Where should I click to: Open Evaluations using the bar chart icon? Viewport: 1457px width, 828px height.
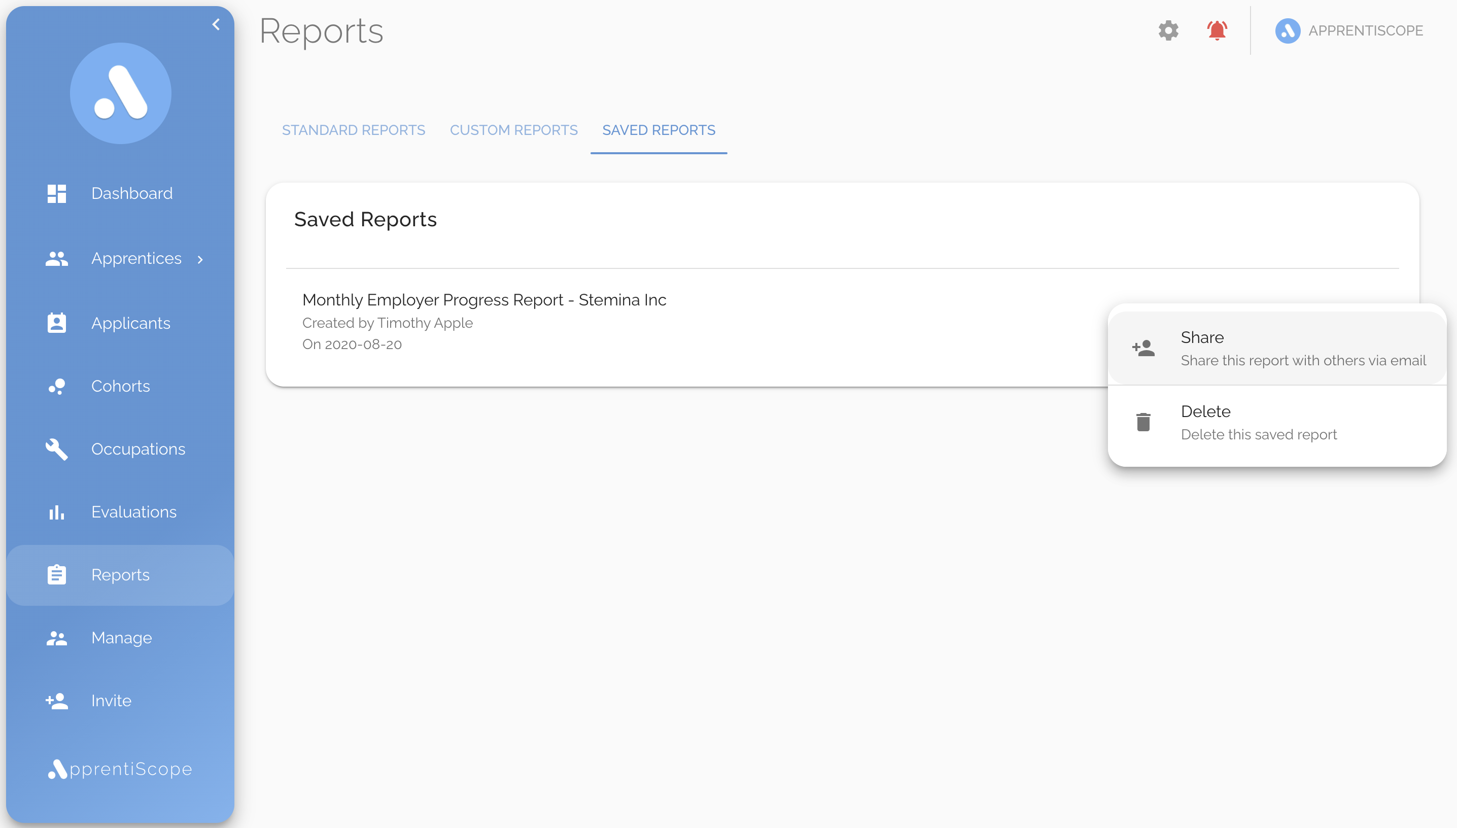56,512
